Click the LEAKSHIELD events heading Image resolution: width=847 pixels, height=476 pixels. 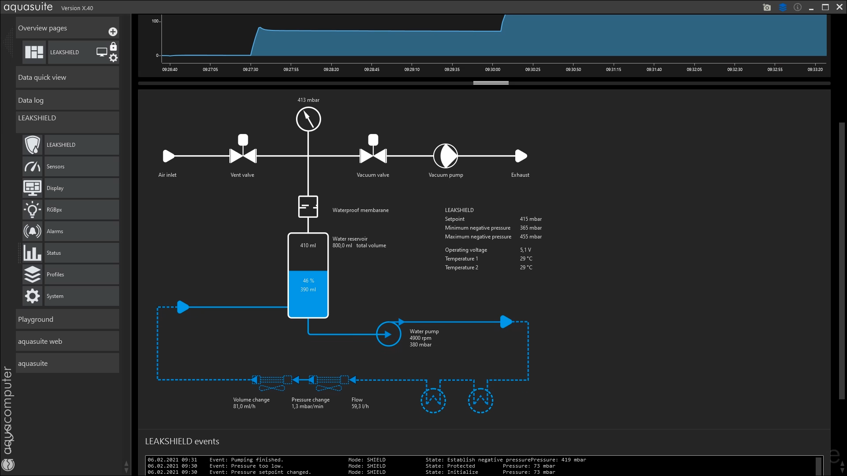182,441
